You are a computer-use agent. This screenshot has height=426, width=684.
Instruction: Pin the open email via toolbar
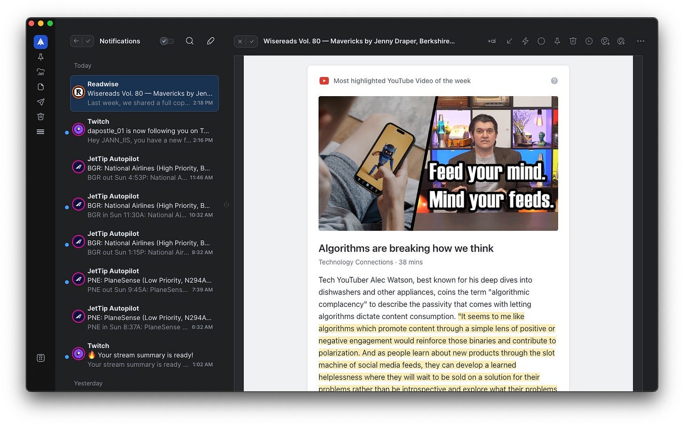(557, 41)
